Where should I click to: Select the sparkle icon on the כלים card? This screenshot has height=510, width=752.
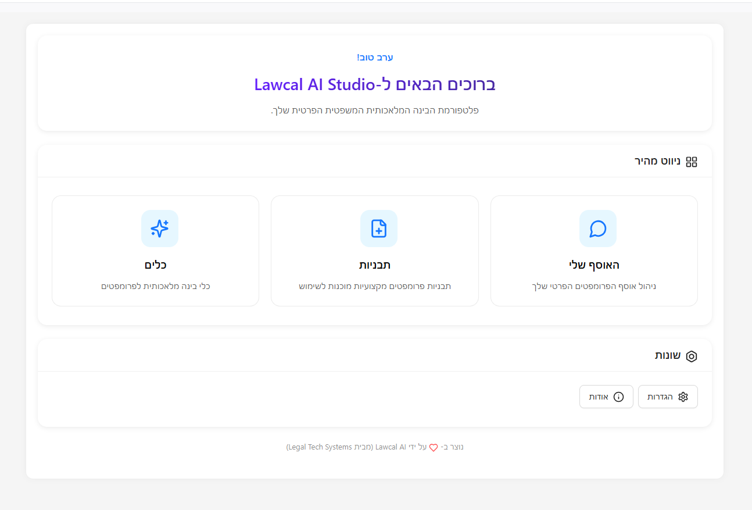point(160,229)
